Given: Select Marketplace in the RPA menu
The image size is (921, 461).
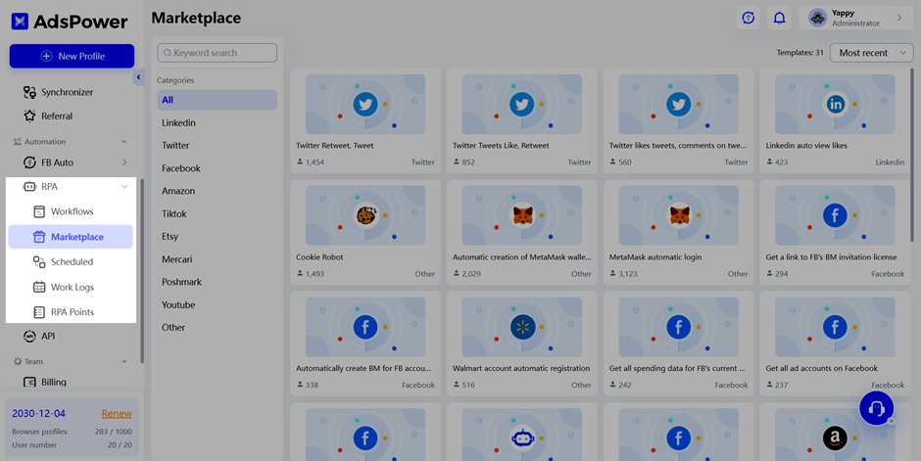Looking at the screenshot, I should click(x=71, y=237).
